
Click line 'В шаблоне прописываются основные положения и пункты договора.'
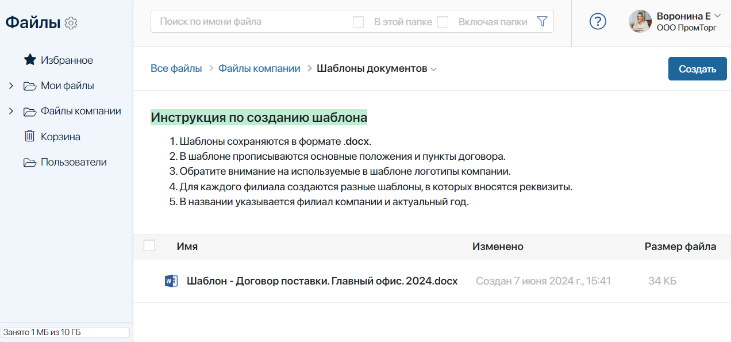point(343,156)
